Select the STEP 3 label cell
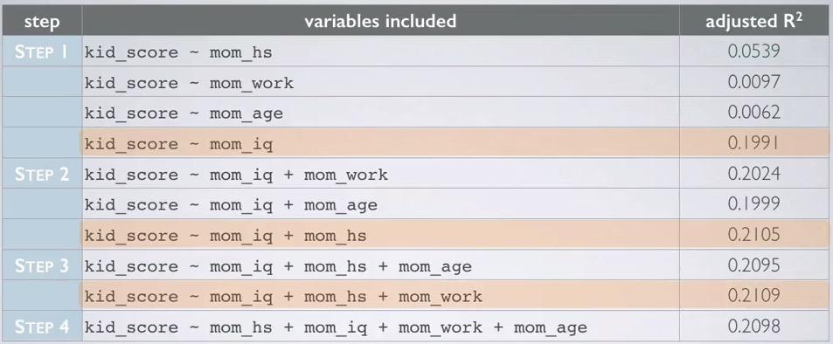Viewport: 833px width, 344px height. point(42,266)
